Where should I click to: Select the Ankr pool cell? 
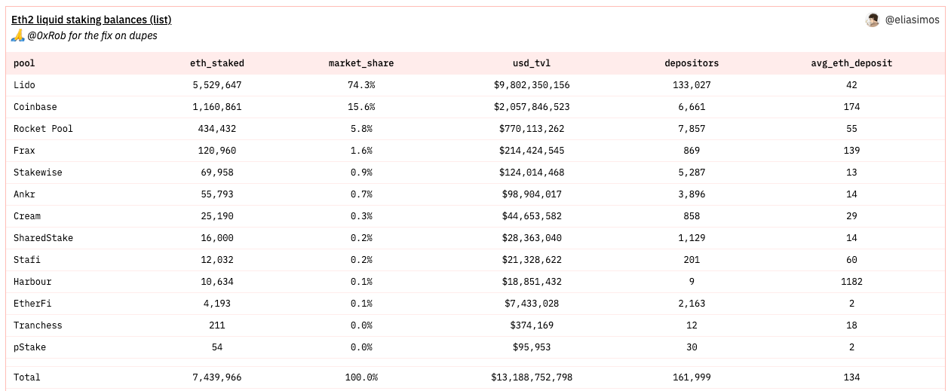(x=24, y=194)
